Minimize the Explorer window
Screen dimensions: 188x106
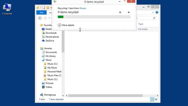click(x=144, y=7)
